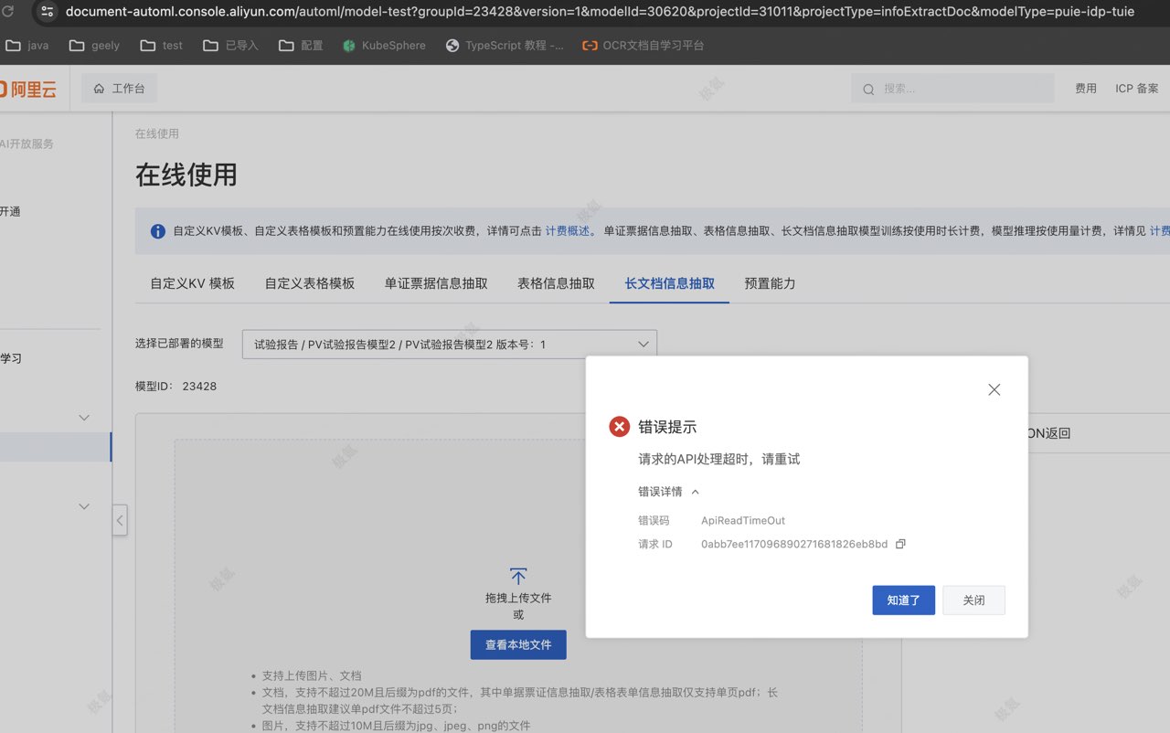Screen dimensions: 1170x733
Task: Expand the upper sidebar chevron
Action: [84, 418]
